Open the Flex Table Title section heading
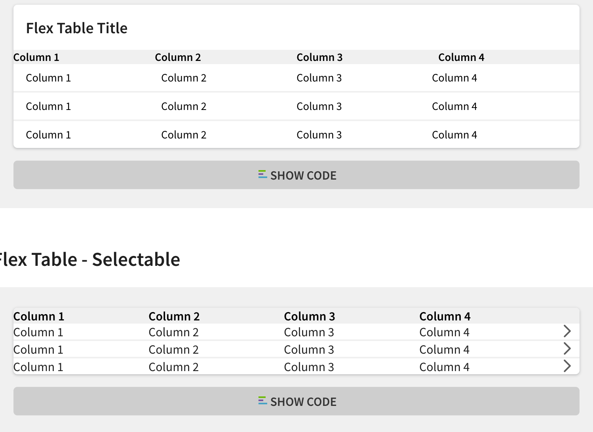The width and height of the screenshot is (593, 432). [x=77, y=28]
